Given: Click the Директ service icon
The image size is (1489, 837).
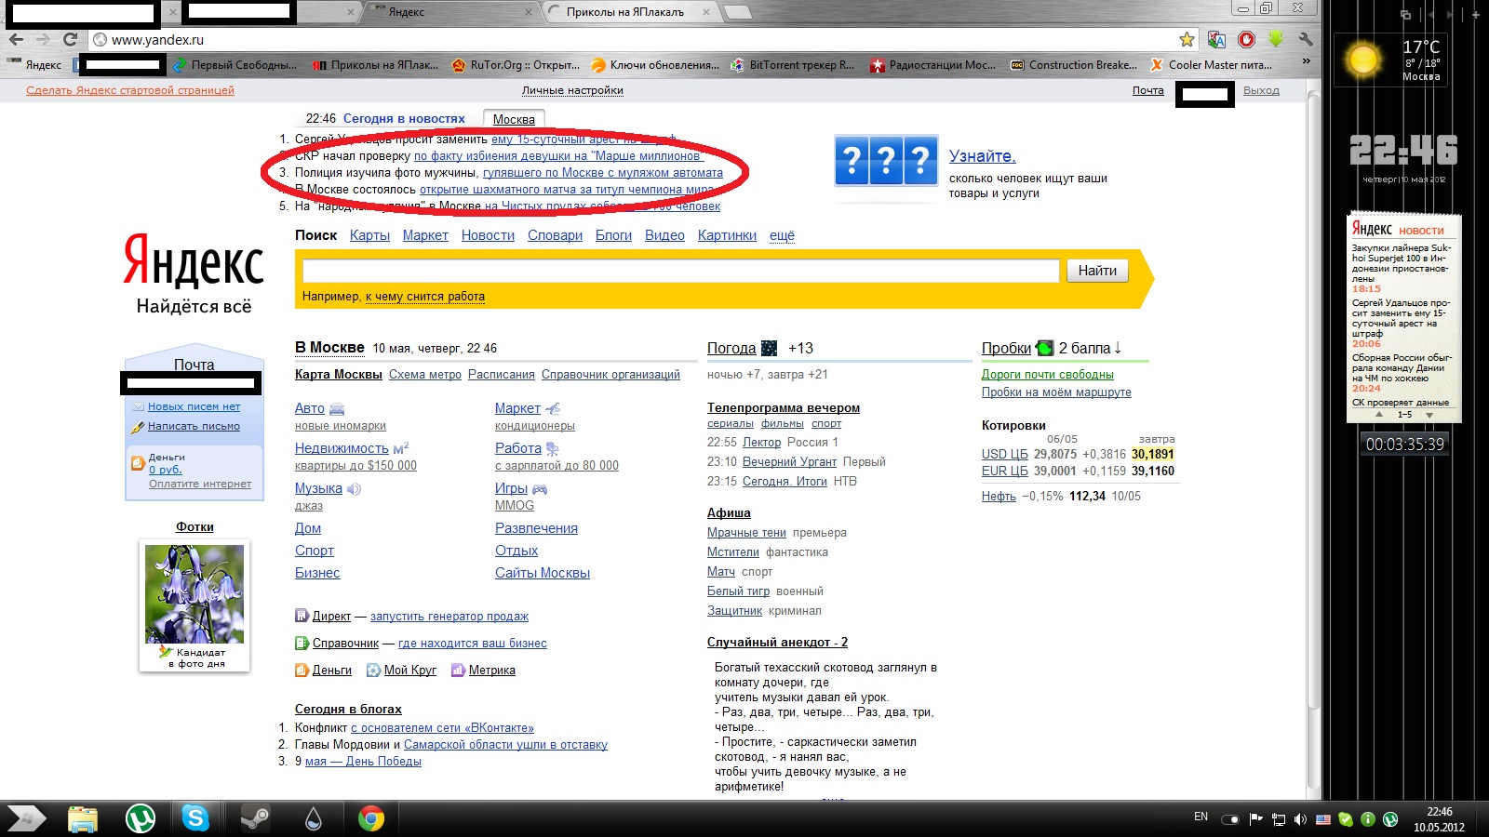Looking at the screenshot, I should tap(302, 616).
